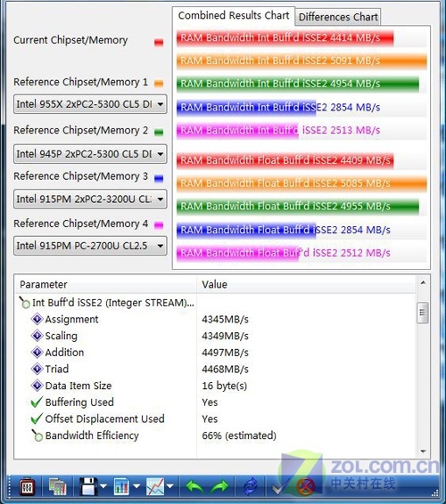
Task: Select the Combined Results Chart tab
Action: point(234,15)
